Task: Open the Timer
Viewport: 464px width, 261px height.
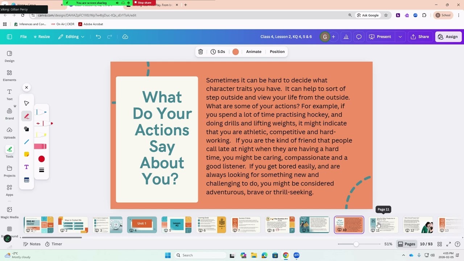Action: (53, 244)
